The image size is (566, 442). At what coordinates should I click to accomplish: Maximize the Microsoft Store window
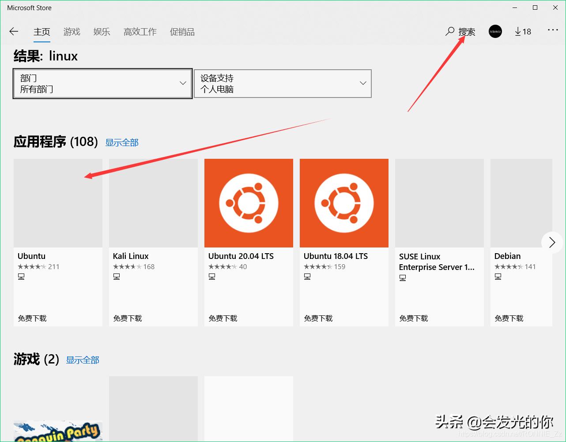pos(535,7)
